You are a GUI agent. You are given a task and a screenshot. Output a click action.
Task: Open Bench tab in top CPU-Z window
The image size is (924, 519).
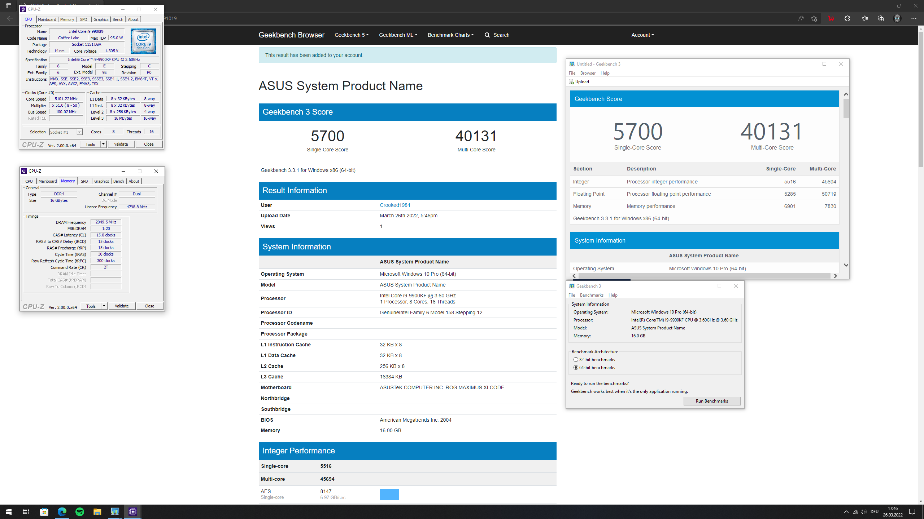[118, 19]
